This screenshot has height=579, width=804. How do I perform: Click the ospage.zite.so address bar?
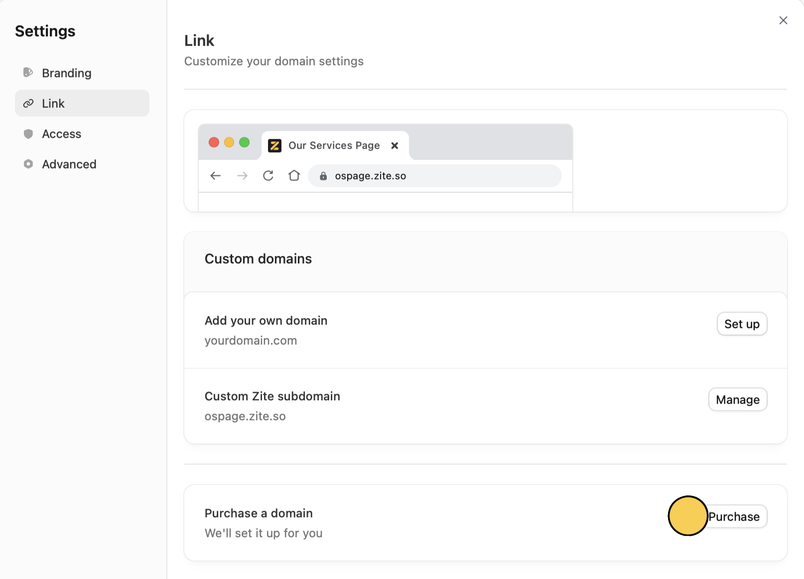point(434,176)
